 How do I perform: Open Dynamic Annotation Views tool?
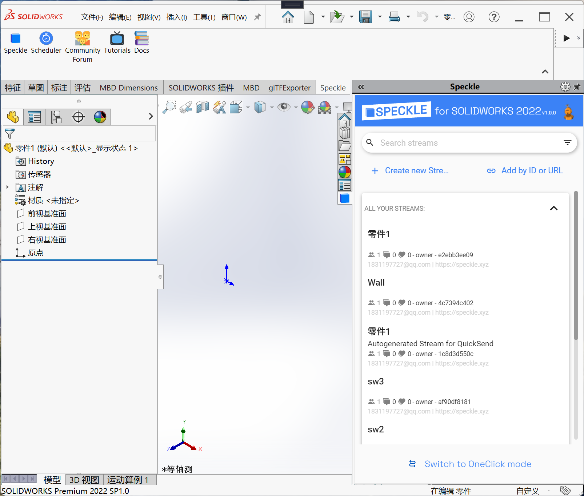coord(219,107)
